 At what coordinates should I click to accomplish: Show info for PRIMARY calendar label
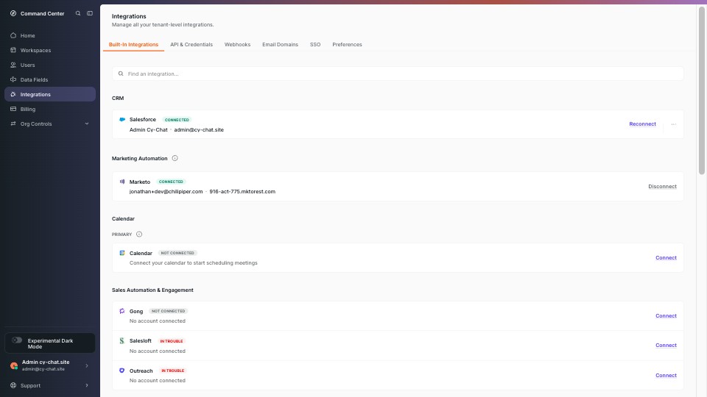139,234
